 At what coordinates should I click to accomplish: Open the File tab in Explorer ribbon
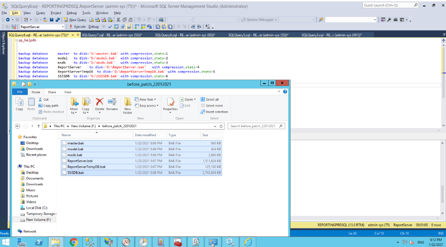click(x=20, y=92)
